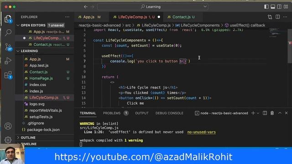Open reportWebVitals.js in the file tree
This screenshot has height=164, width=292.
(45, 110)
